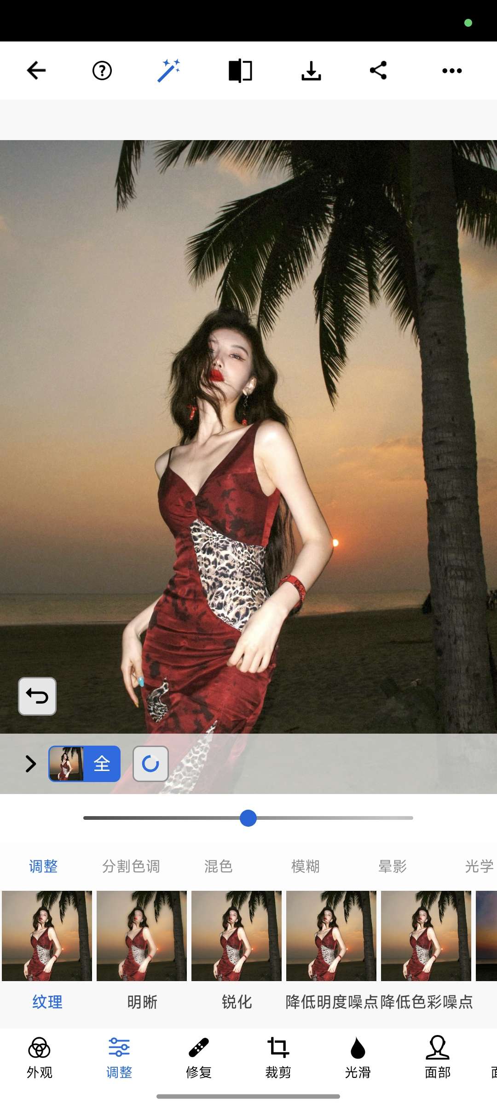Select the 明晰 preview thumbnail
The image size is (497, 1106).
tap(142, 935)
